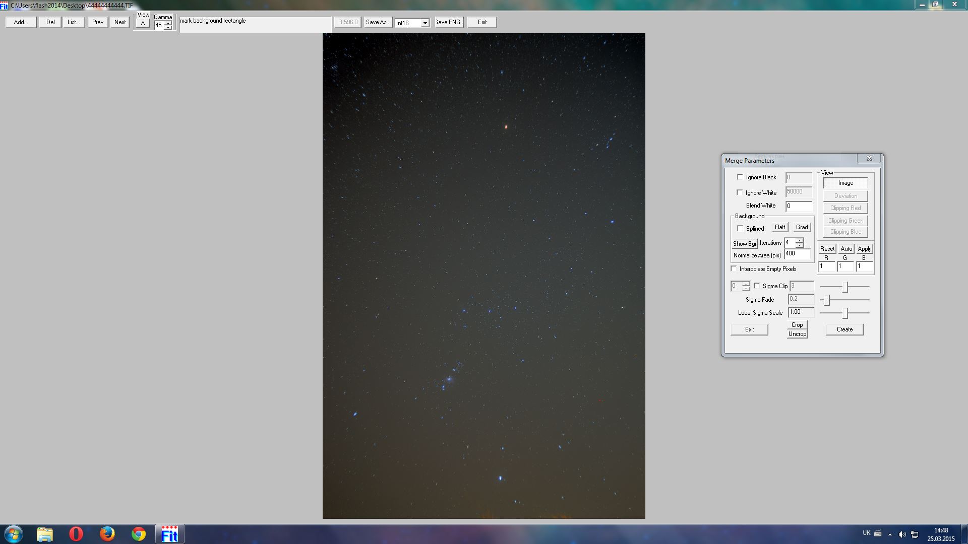Toggle the Sigma Clip checkbox

[757, 286]
